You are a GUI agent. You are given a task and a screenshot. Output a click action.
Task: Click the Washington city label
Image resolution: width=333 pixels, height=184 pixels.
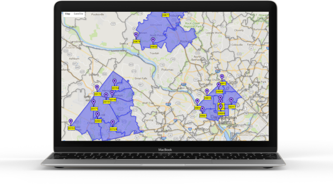pos(225,118)
